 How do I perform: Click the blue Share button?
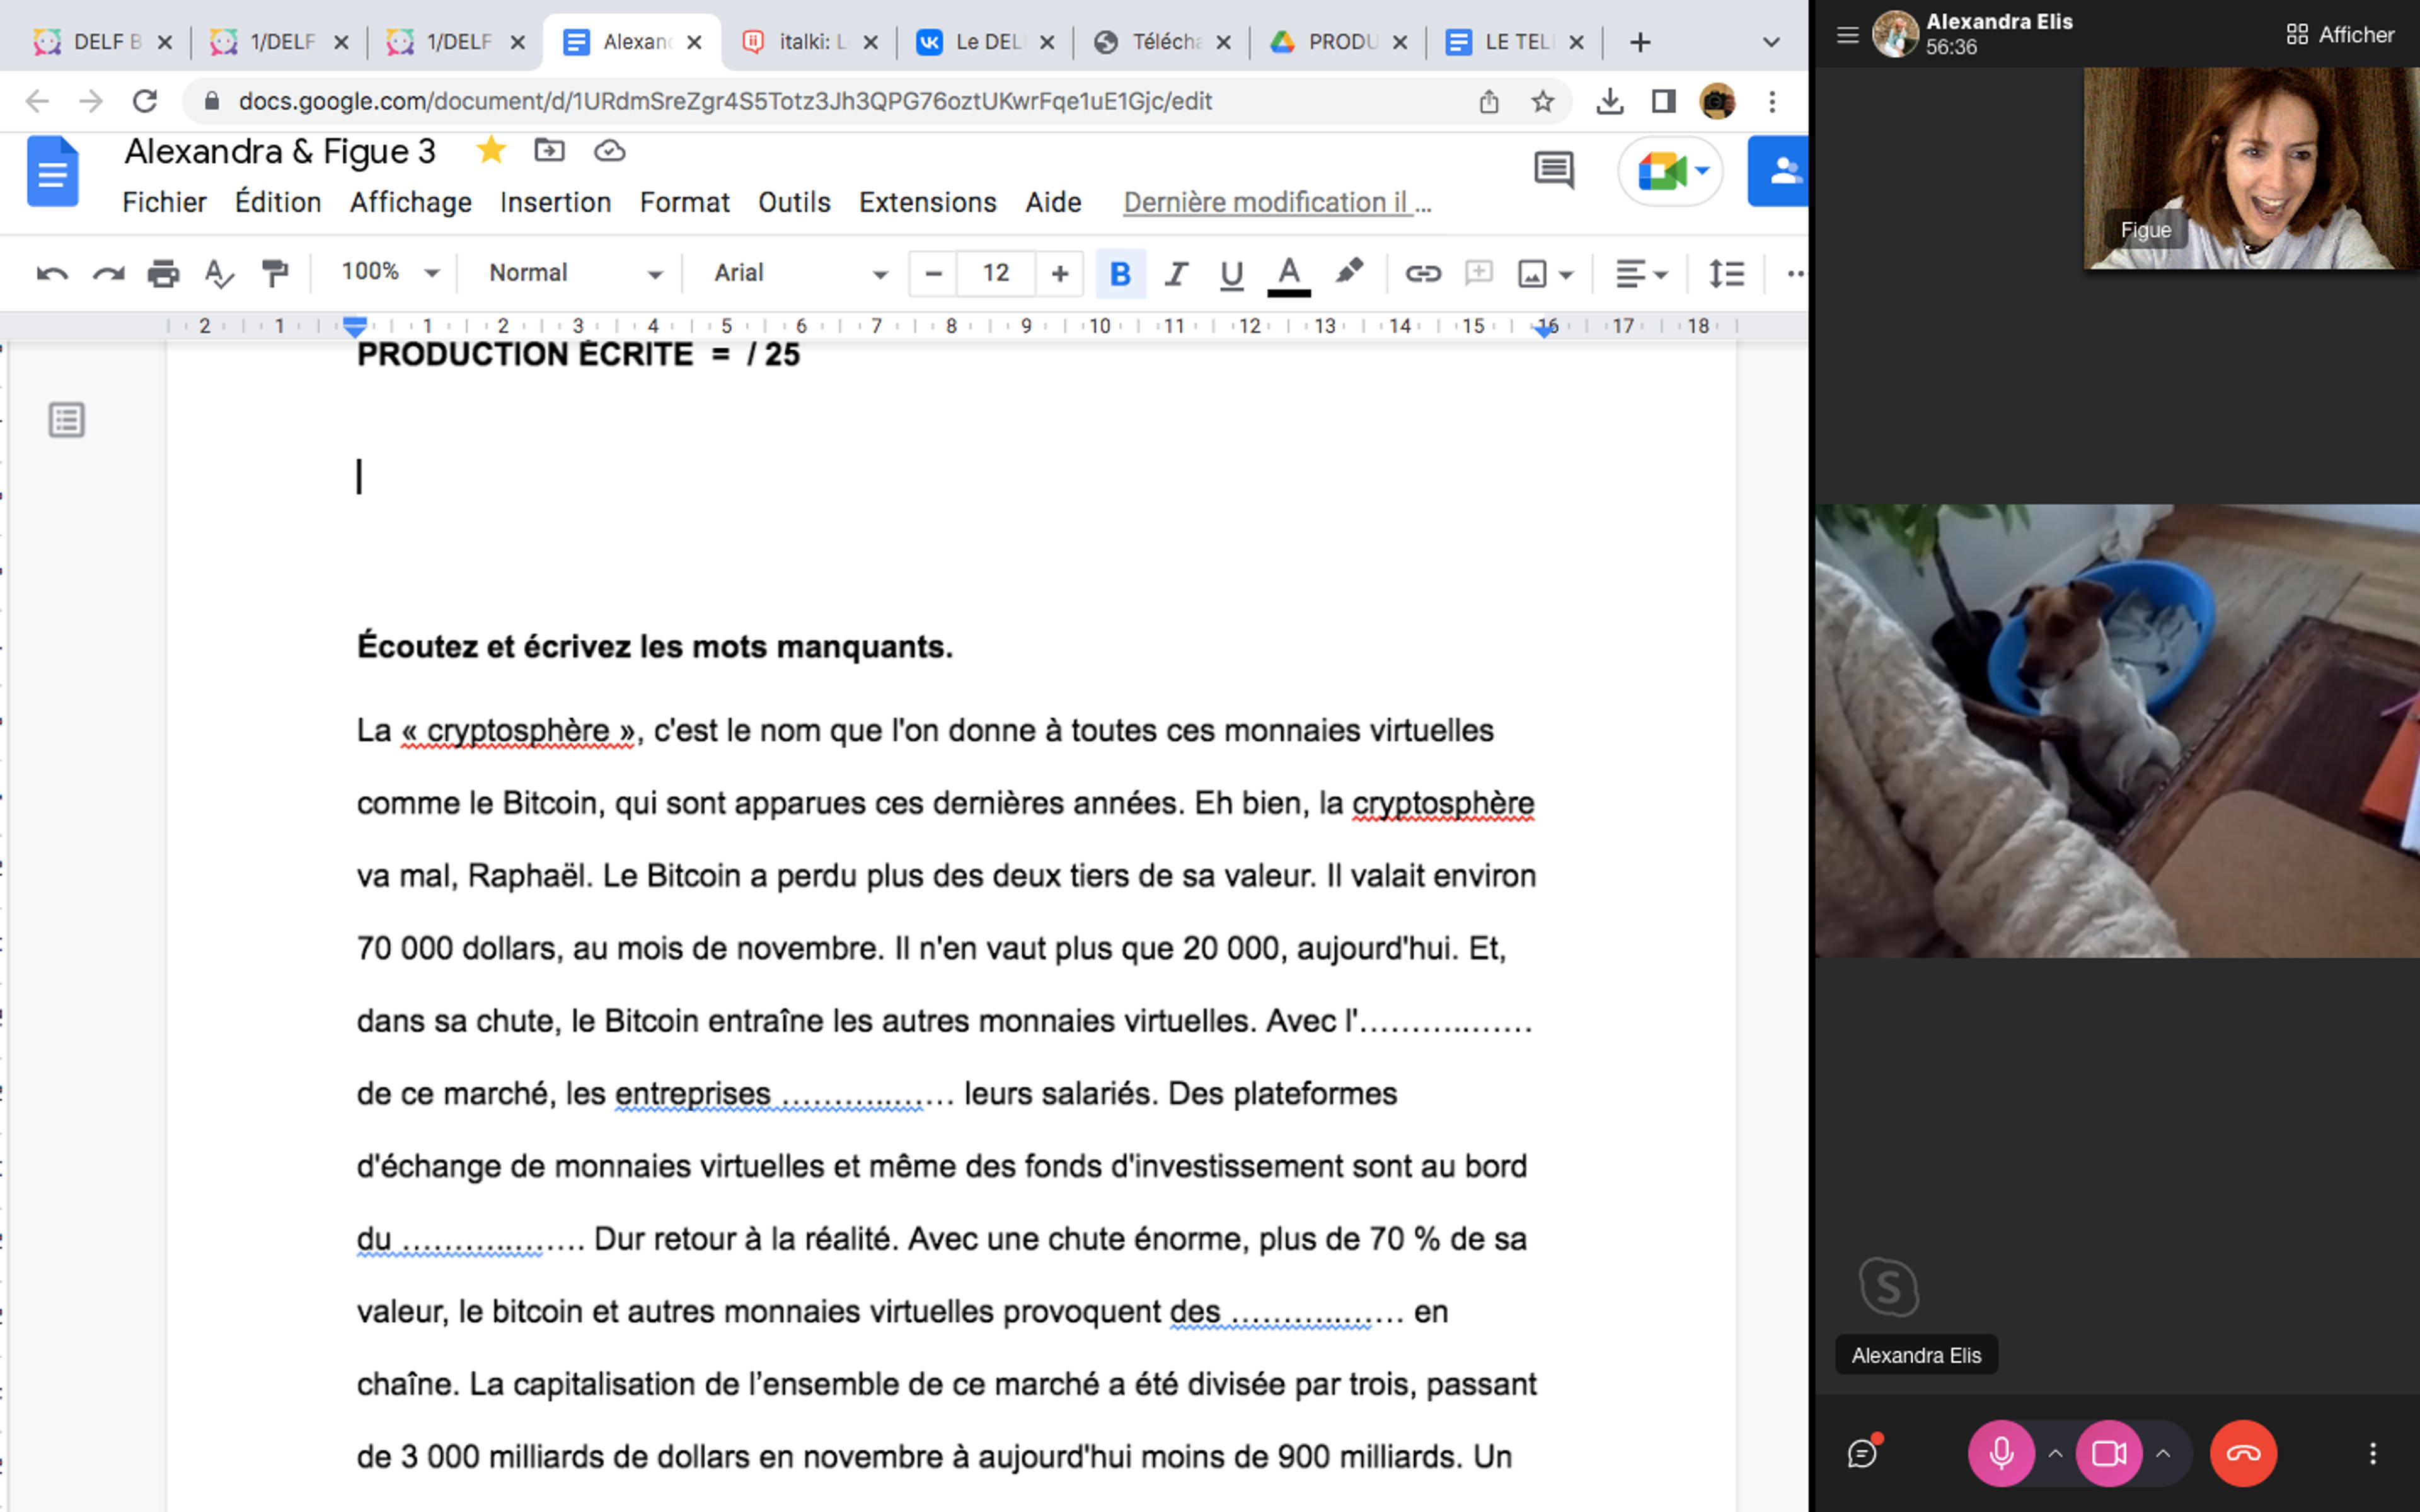click(x=1778, y=171)
